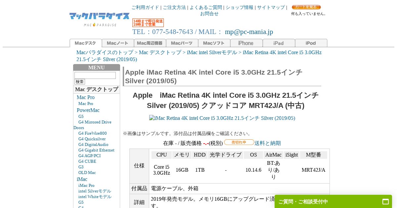Select the 1TB HDD cell
This screenshot has width=397, height=208.
point(200,170)
